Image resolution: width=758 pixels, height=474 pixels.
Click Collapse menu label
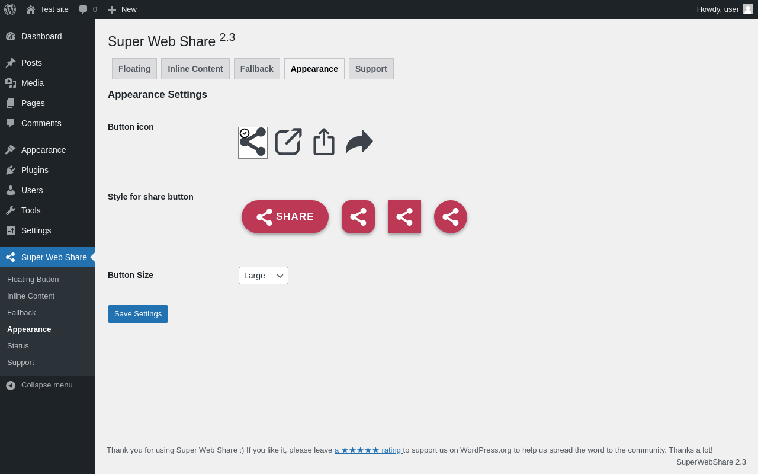47,385
